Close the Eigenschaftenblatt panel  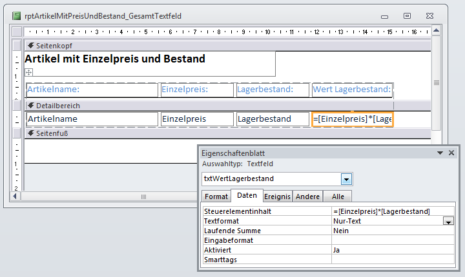pos(451,153)
